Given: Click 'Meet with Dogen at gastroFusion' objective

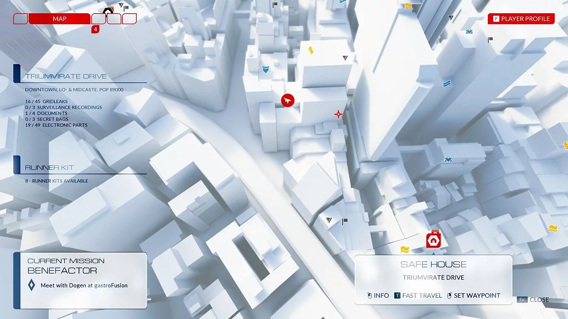Looking at the screenshot, I should (84, 285).
